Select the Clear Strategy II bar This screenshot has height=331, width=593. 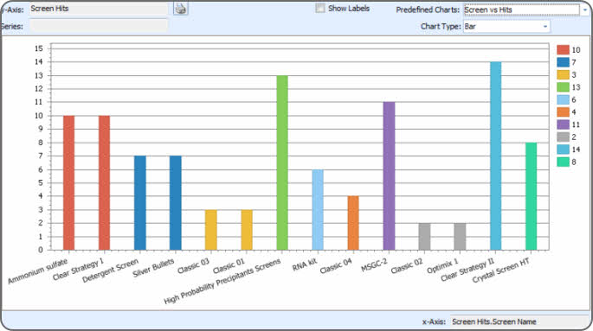[495, 156]
